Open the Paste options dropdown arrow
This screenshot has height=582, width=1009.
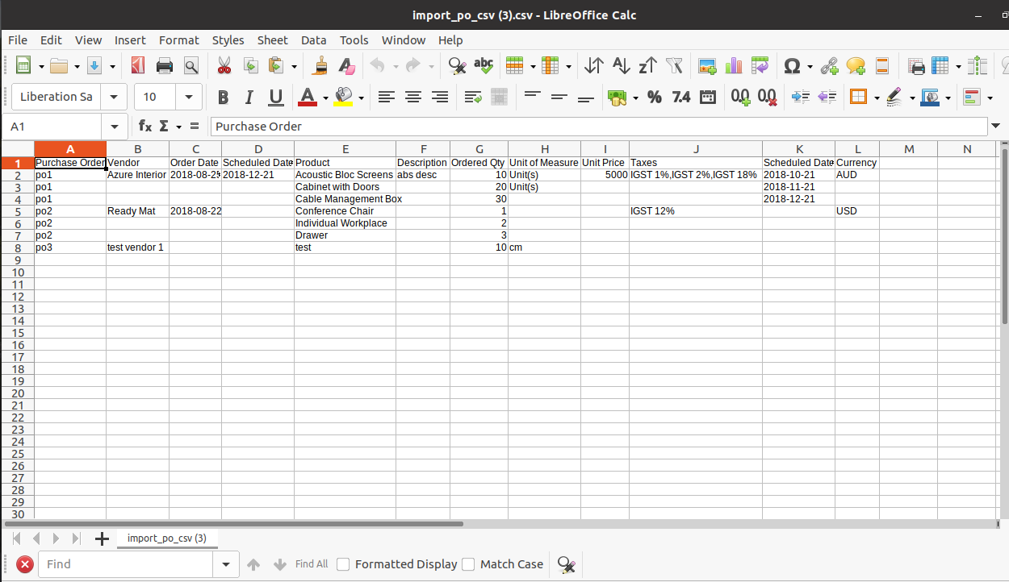click(295, 65)
